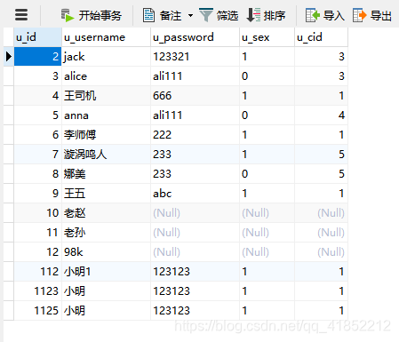Screen dimensions: 399x342
Task: Select the u_cid column header
Action: [321, 37]
